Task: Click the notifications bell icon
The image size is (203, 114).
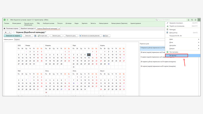Action: (189, 20)
